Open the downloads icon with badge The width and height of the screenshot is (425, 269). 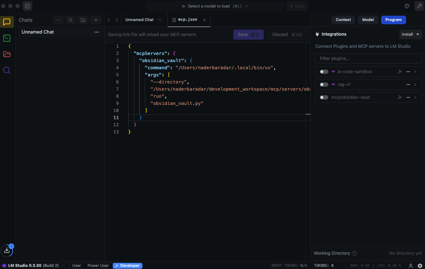coord(7,250)
